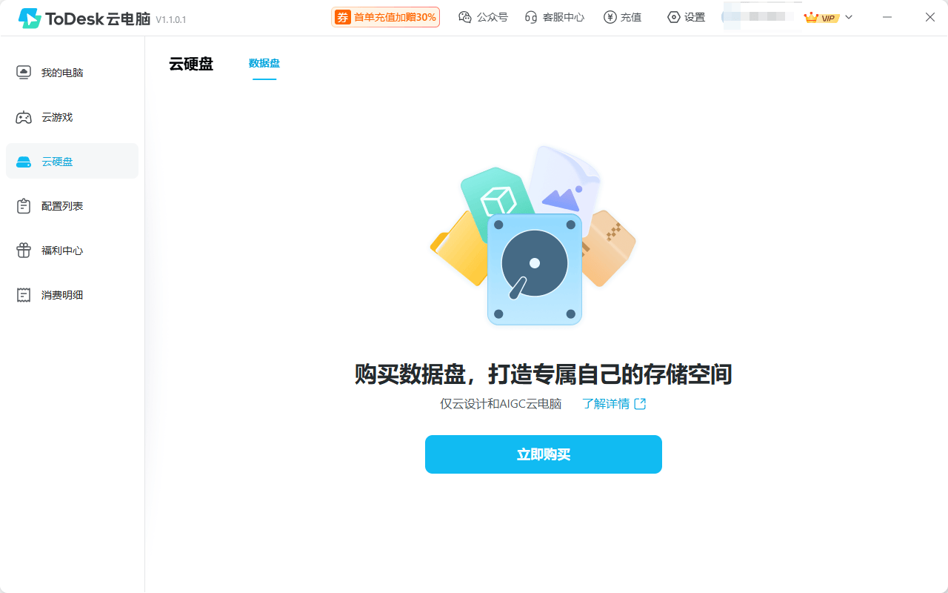The width and height of the screenshot is (948, 593).
Task: Open the 消费明细 receipt icon
Action: 24,295
